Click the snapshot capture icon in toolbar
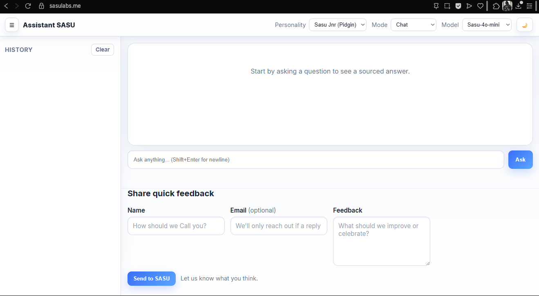Image resolution: width=539 pixels, height=296 pixels. point(447,6)
